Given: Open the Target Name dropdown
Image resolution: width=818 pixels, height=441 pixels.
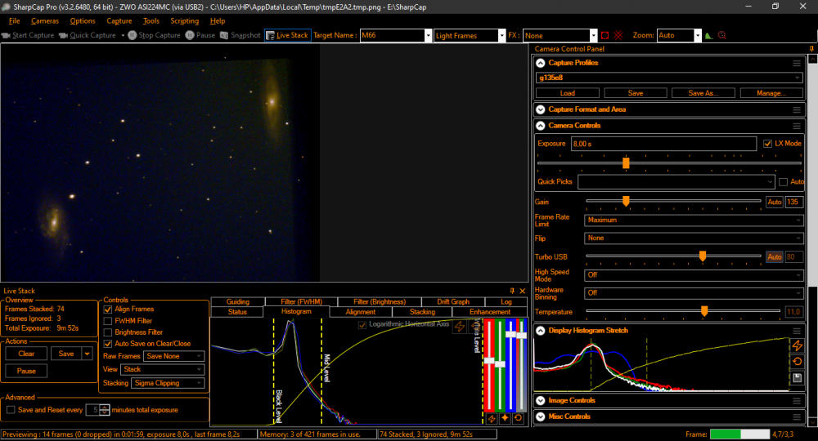Looking at the screenshot, I should (429, 35).
